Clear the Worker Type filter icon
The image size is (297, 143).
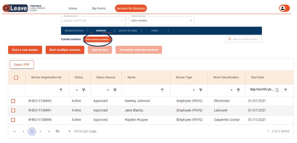[x=201, y=90]
